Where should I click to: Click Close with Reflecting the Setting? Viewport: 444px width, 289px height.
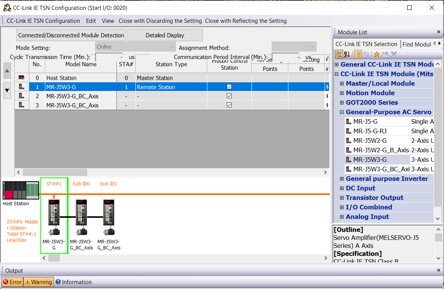[x=246, y=21]
